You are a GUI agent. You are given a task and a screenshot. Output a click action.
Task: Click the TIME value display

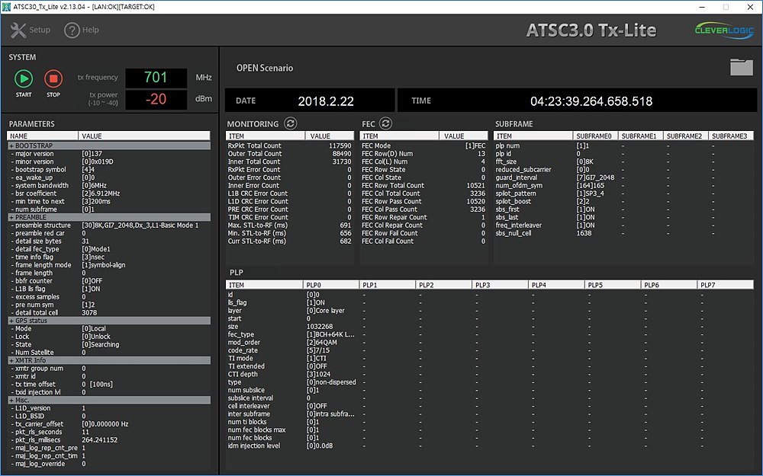[591, 101]
